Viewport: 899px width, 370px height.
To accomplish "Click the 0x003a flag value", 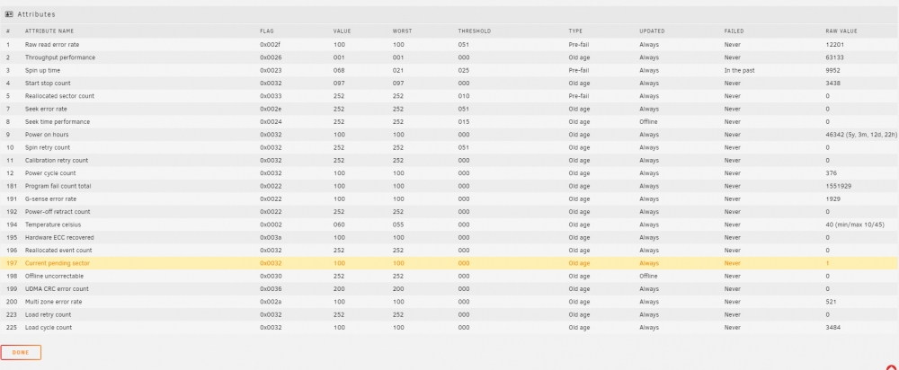I will tap(271, 237).
